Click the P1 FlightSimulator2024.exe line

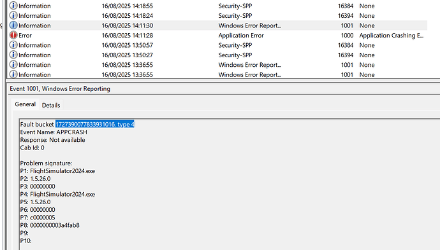(57, 170)
